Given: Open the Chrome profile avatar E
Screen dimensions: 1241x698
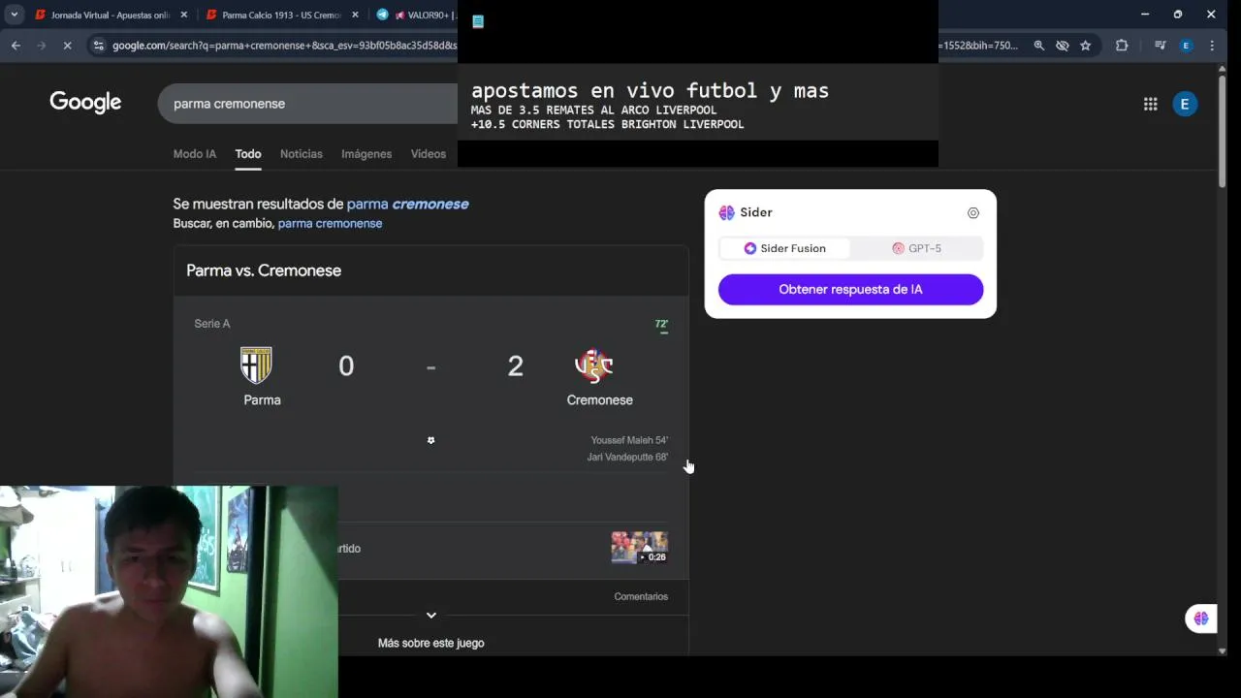Looking at the screenshot, I should click(1185, 46).
